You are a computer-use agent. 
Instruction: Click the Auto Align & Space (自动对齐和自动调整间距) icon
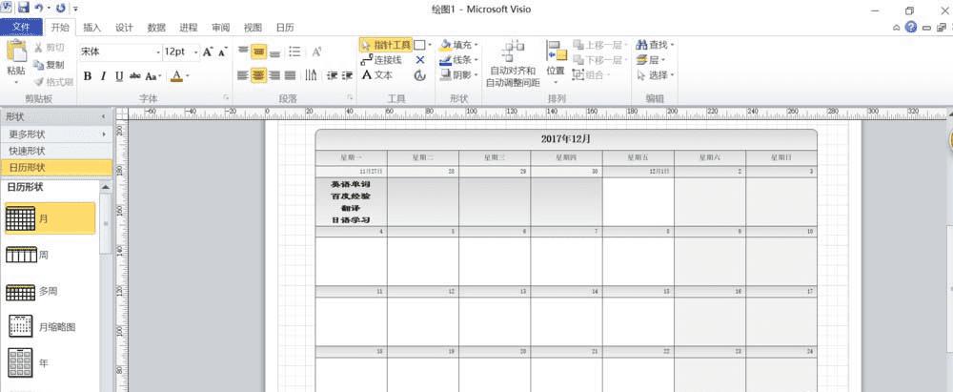point(514,51)
